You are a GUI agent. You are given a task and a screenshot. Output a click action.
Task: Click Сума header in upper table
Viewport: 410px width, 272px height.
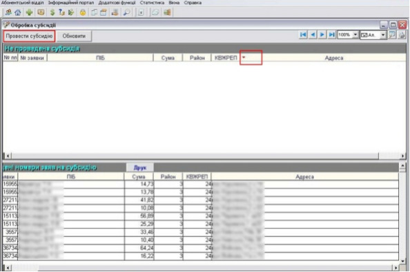(x=168, y=58)
